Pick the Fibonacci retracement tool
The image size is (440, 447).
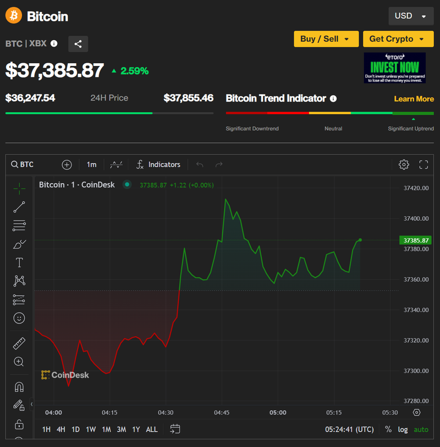click(x=19, y=225)
